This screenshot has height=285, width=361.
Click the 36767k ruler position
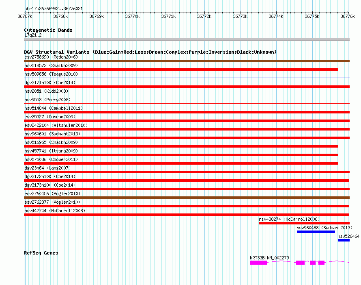point(25,16)
